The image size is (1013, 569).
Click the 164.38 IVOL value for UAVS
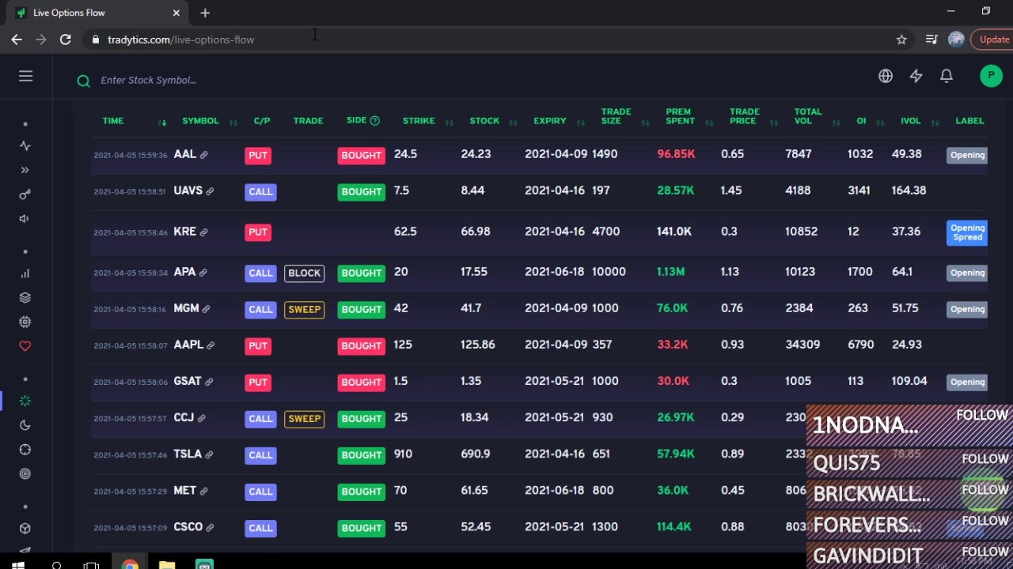909,190
